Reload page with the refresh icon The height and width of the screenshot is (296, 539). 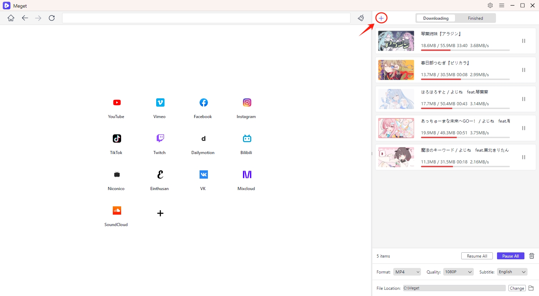pos(52,18)
